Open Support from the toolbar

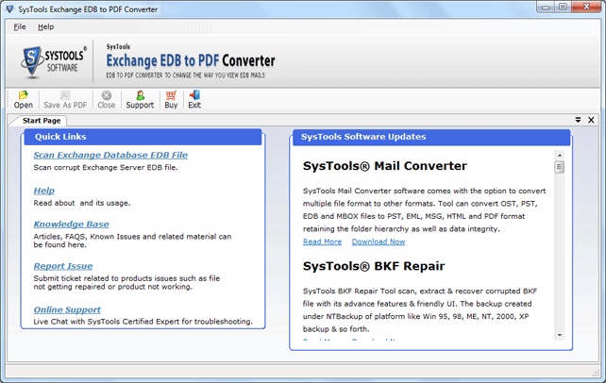[140, 100]
